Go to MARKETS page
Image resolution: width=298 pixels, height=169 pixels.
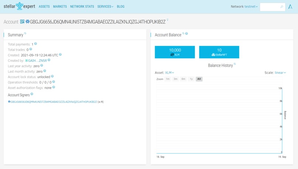pos(60,6)
